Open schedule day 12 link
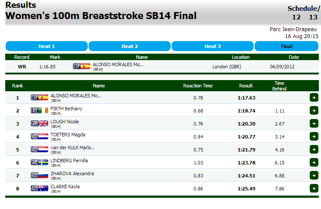The height and width of the screenshot is (209, 321). (x=296, y=17)
